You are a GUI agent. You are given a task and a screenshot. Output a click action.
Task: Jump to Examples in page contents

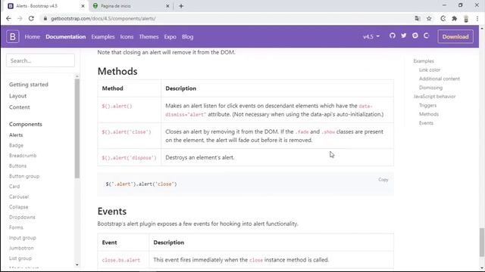[x=424, y=61]
